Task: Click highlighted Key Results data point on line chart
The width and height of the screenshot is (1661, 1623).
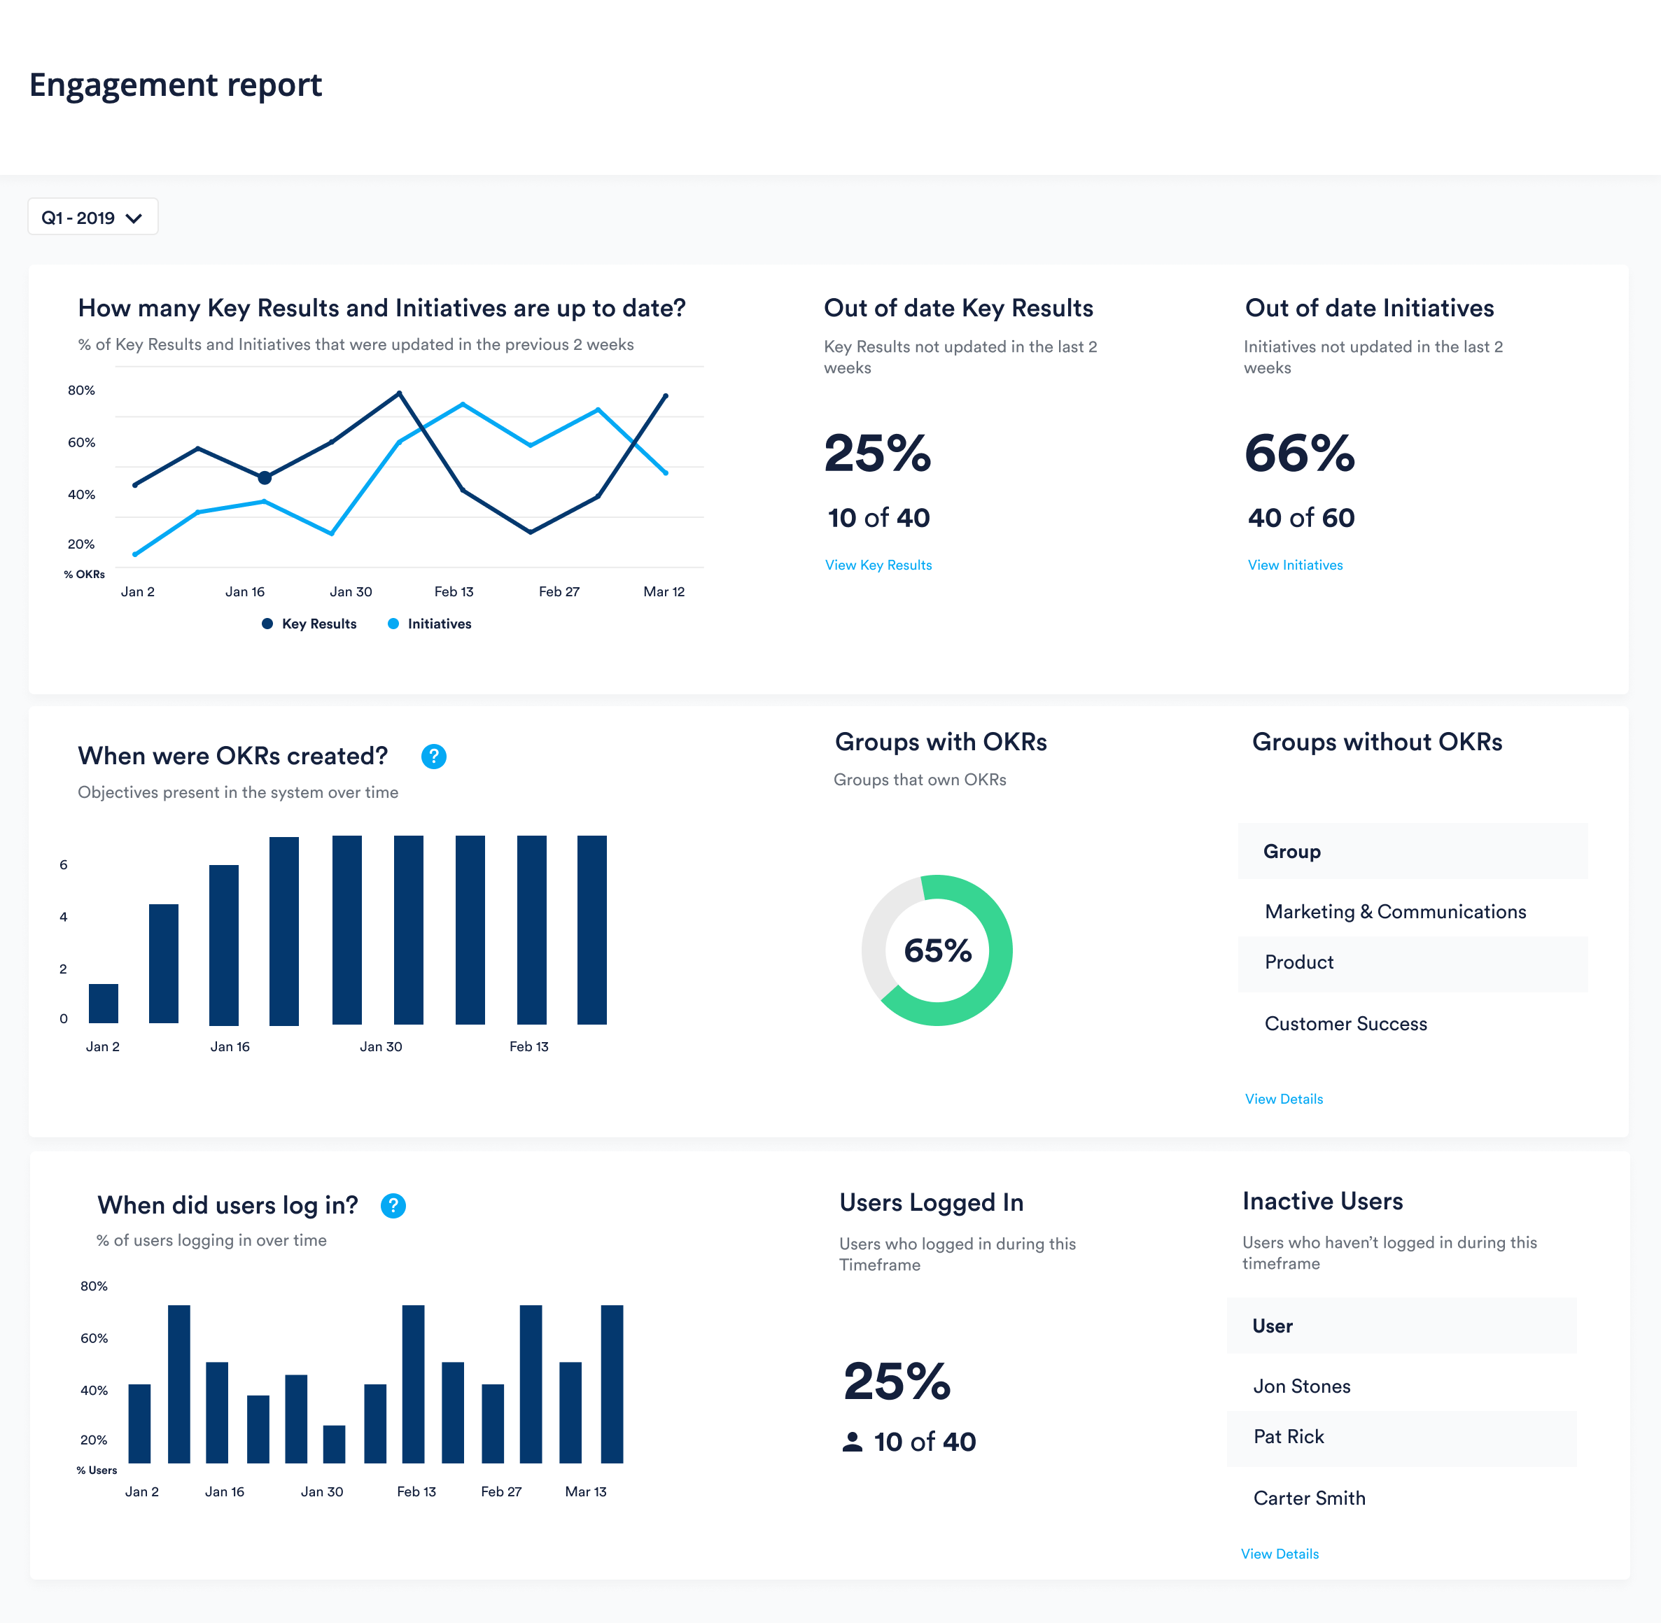Action: point(265,477)
